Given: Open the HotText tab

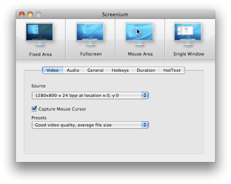Looking at the screenshot, I should coord(172,70).
